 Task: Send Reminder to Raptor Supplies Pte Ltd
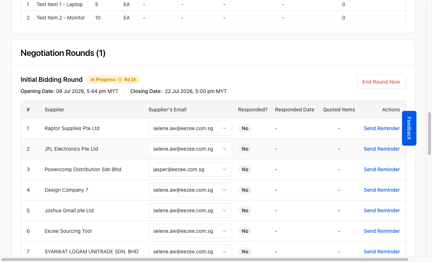(x=382, y=128)
